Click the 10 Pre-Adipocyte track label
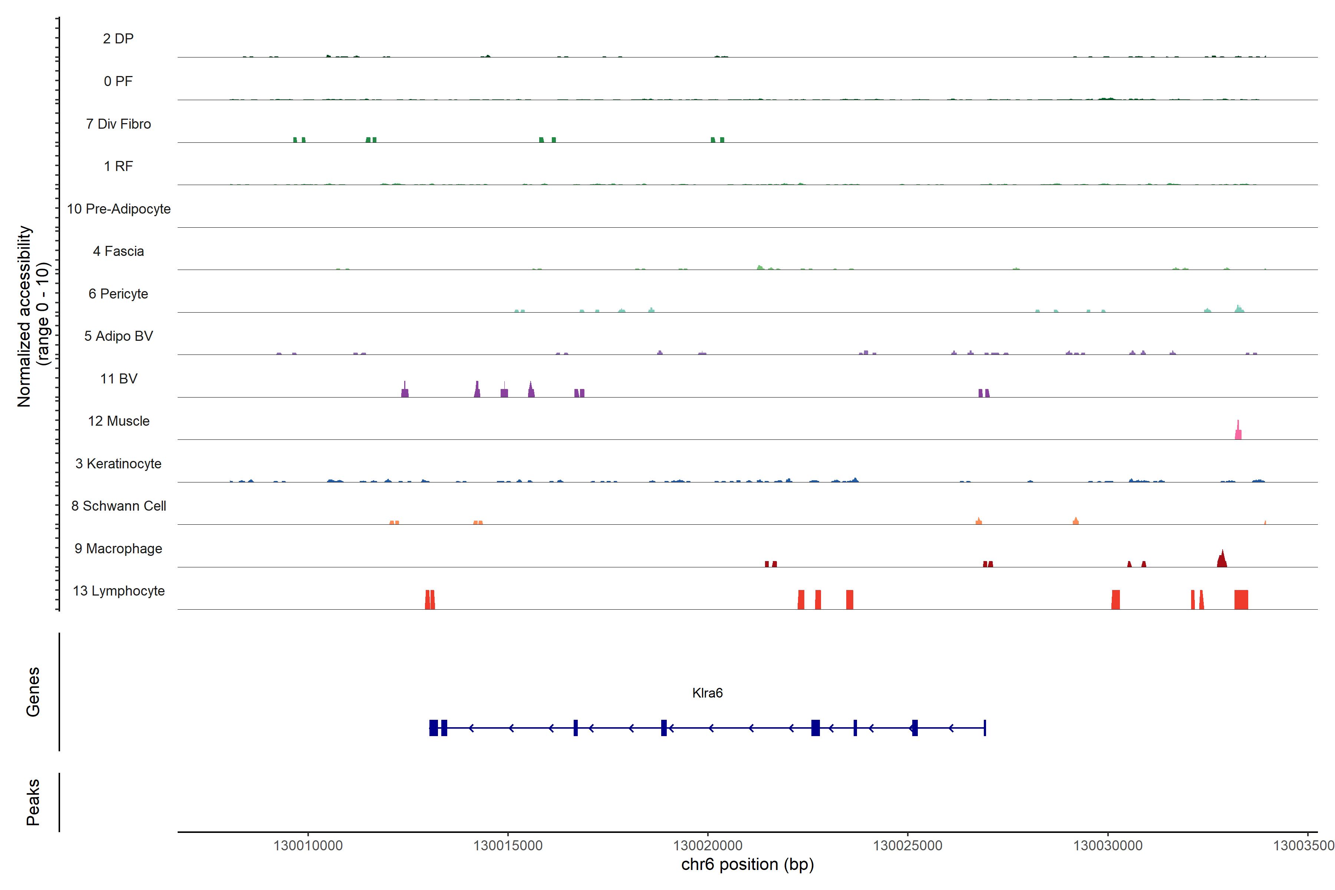1335x890 pixels. pyautogui.click(x=119, y=209)
